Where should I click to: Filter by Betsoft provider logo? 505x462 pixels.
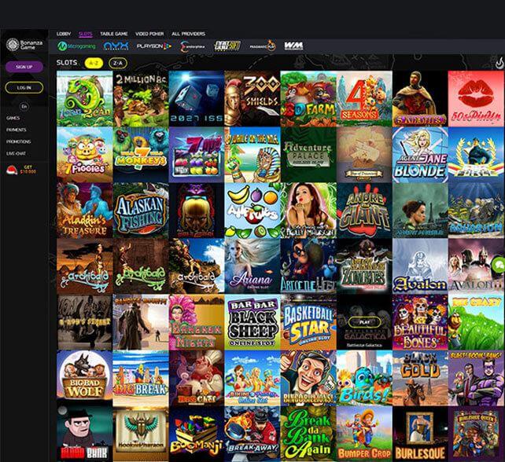(227, 46)
